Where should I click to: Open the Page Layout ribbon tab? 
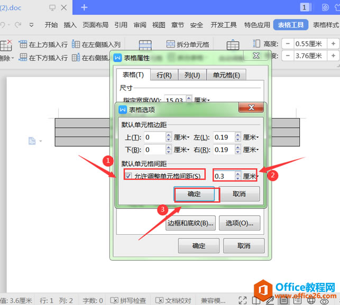click(95, 25)
